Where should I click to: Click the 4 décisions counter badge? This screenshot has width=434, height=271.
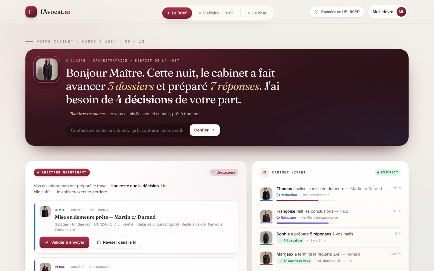click(224, 172)
